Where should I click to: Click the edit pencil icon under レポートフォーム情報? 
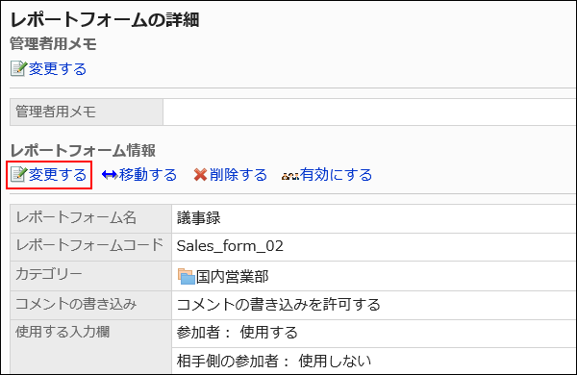[18, 174]
